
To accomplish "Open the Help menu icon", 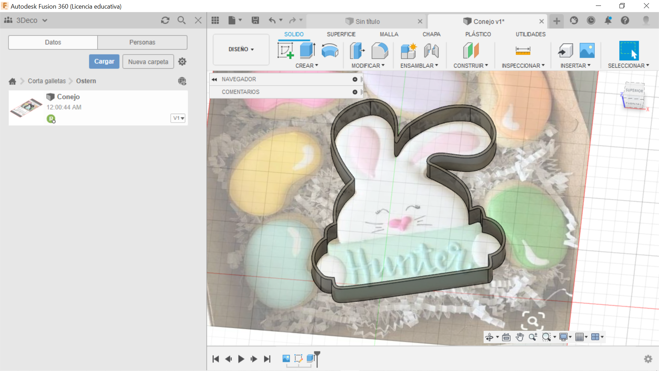I will pos(625,21).
